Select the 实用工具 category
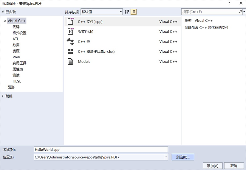The width and height of the screenshot is (246, 170). pos(19,63)
